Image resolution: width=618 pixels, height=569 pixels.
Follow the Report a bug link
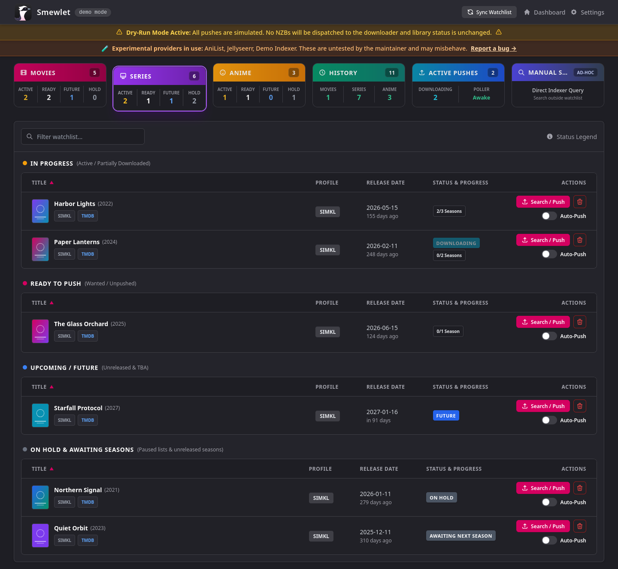click(x=494, y=48)
